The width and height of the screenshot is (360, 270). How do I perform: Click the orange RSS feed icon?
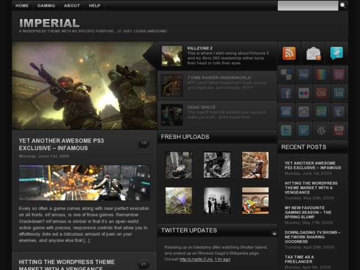[x=289, y=53]
